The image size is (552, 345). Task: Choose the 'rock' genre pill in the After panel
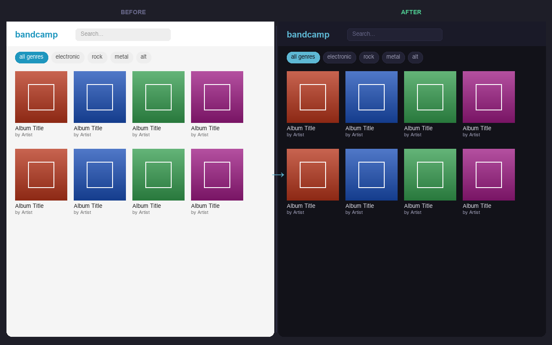369,57
